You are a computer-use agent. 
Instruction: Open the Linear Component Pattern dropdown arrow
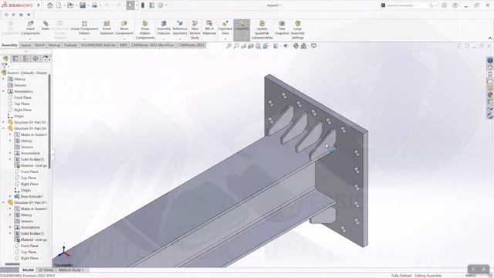point(84,39)
